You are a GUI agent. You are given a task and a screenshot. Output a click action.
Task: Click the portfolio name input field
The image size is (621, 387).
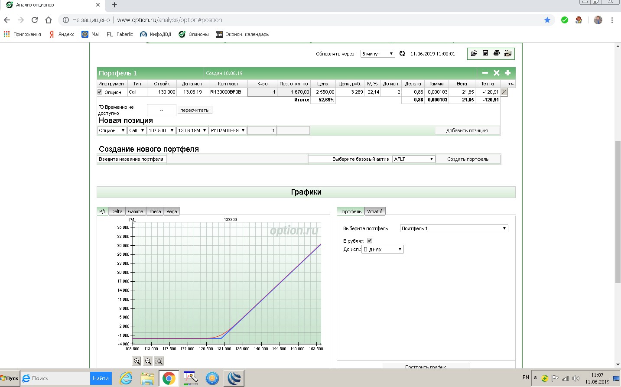click(x=237, y=159)
